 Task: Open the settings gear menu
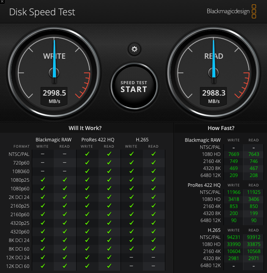pyautogui.click(x=134, y=49)
